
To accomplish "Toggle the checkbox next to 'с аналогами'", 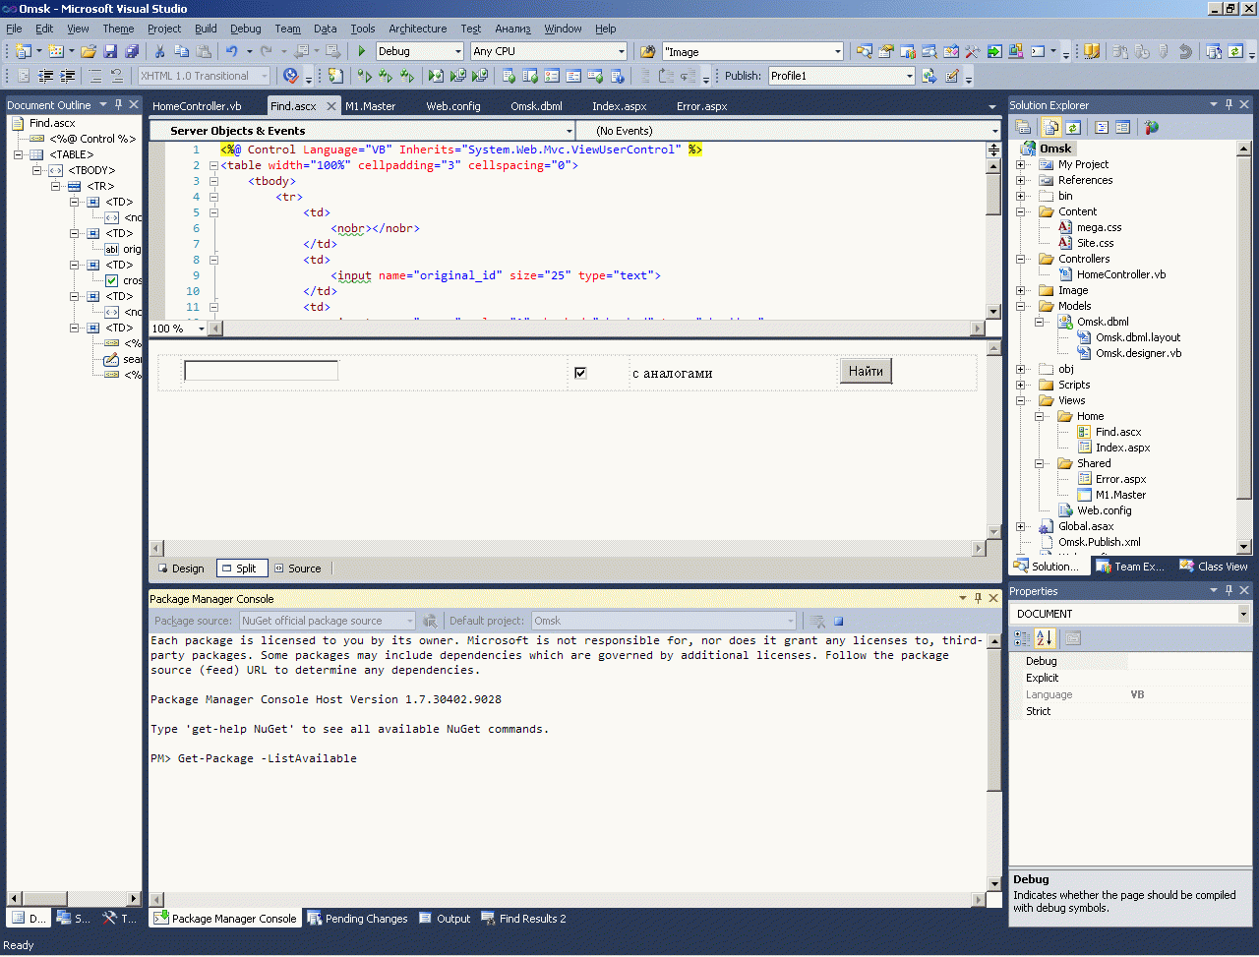I will coord(580,373).
